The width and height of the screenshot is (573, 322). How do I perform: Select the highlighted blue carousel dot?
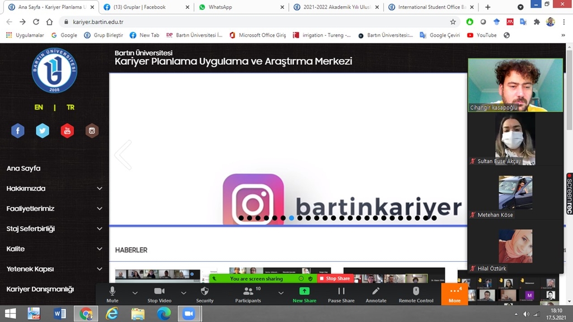tap(291, 218)
